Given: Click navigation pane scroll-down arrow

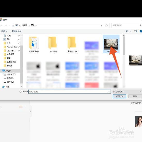Looking at the screenshot, I should (21, 86).
